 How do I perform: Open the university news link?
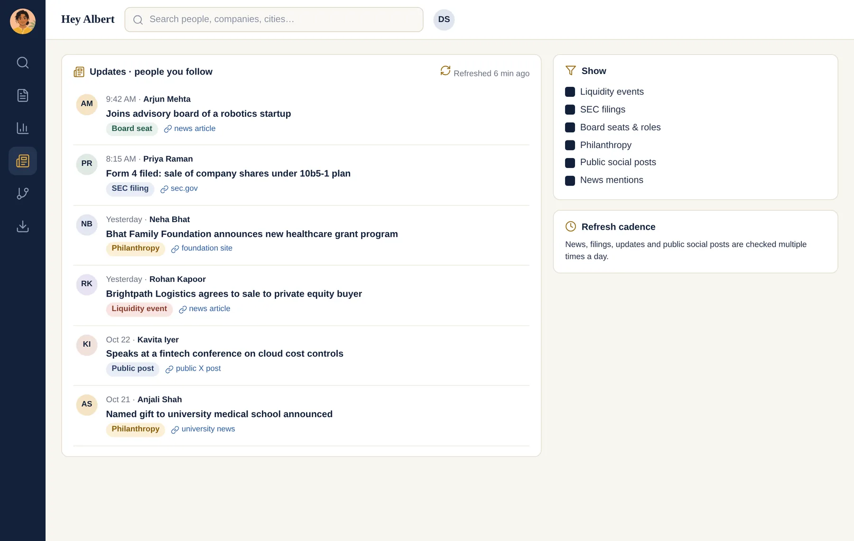pyautogui.click(x=203, y=429)
